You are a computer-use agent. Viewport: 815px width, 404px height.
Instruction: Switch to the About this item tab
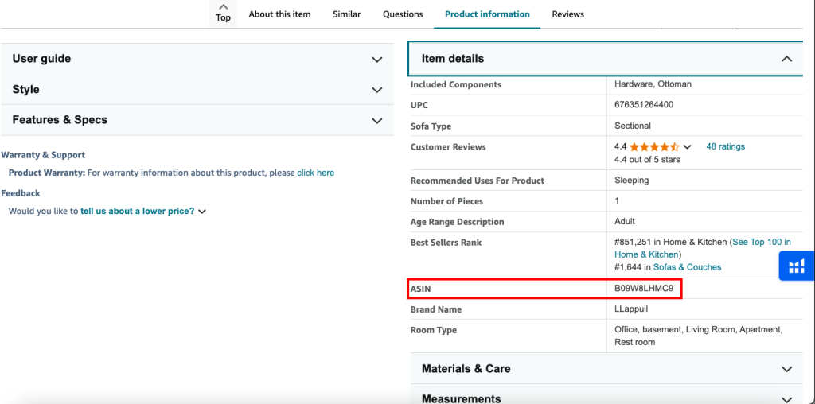coord(279,14)
